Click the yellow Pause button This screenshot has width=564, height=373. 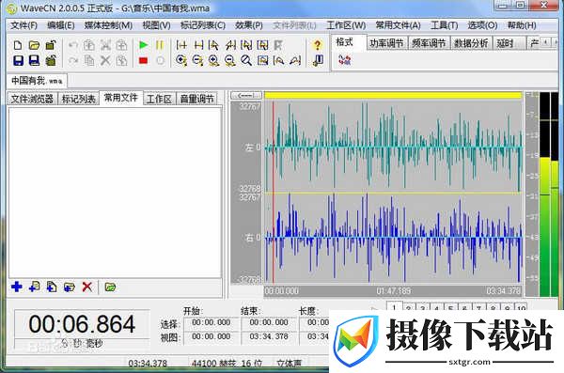click(x=160, y=45)
